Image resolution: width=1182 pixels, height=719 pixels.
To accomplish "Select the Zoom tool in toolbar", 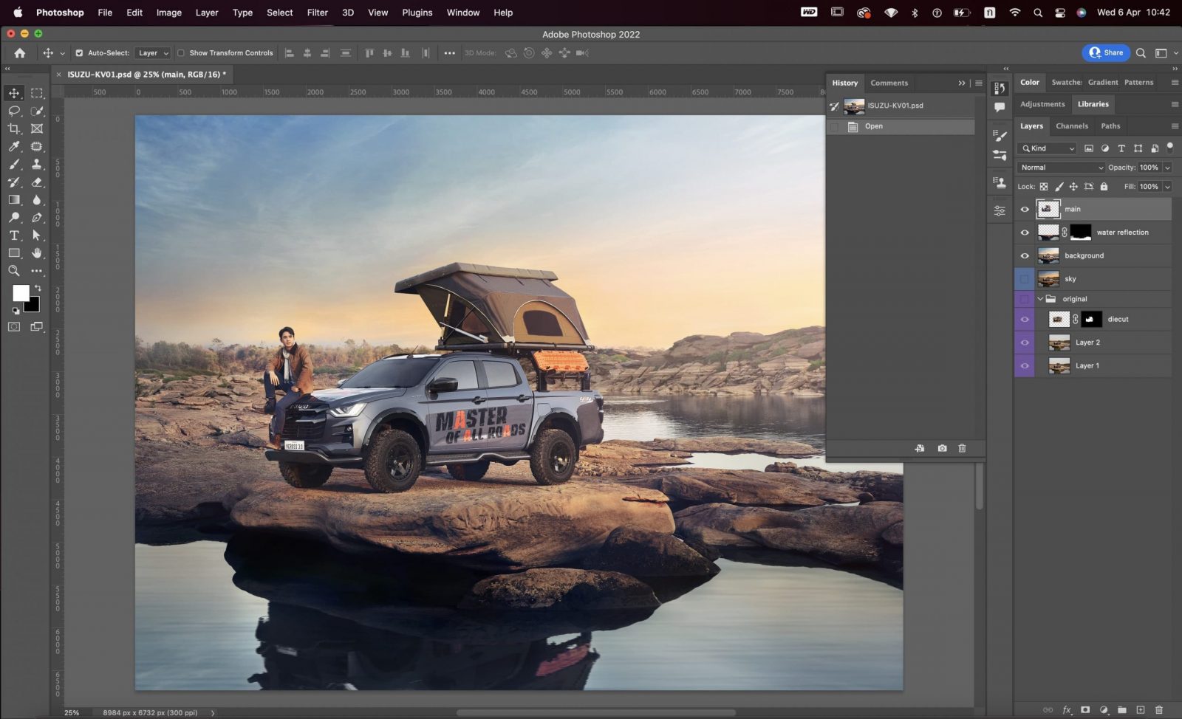I will 14,271.
